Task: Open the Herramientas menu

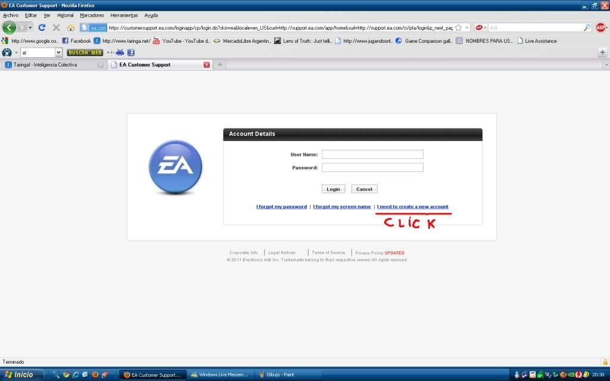Action: click(124, 15)
